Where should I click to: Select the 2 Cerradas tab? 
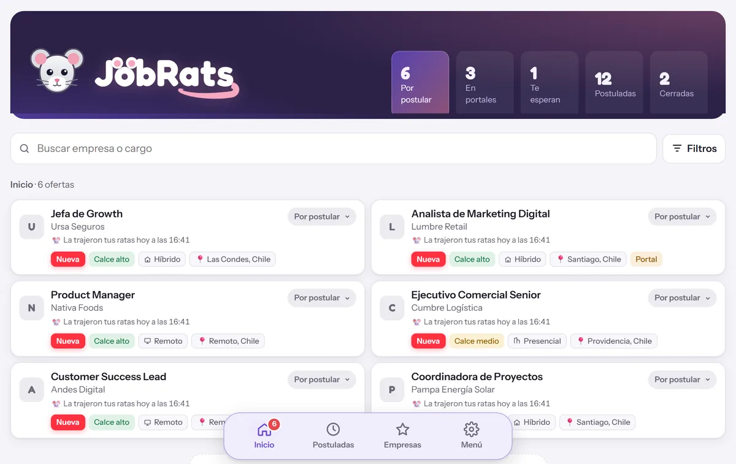coord(679,82)
